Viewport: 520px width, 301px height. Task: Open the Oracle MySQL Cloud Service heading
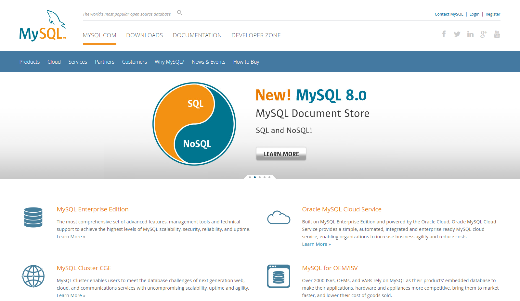pos(342,209)
